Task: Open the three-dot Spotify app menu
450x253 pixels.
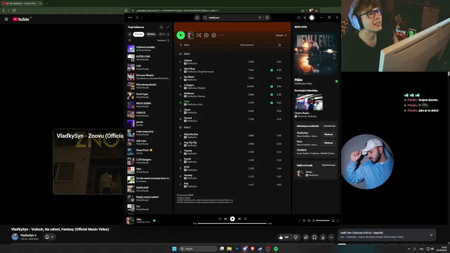Action: (x=130, y=18)
